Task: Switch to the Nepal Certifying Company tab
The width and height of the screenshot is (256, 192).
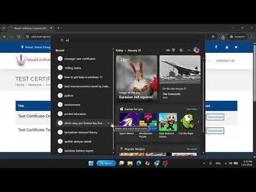Action: (30, 28)
